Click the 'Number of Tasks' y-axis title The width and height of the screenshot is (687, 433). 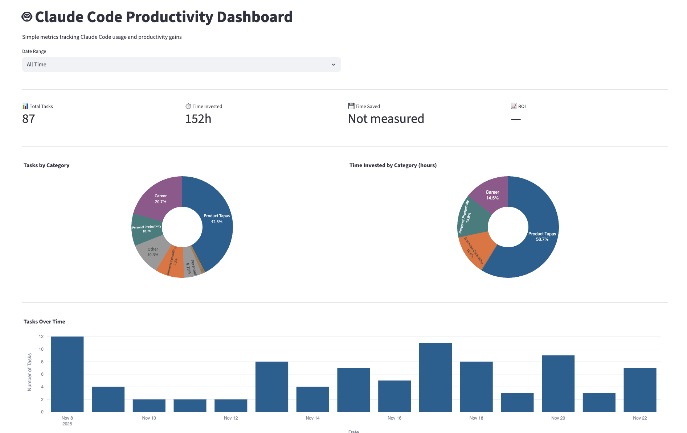[x=30, y=372]
